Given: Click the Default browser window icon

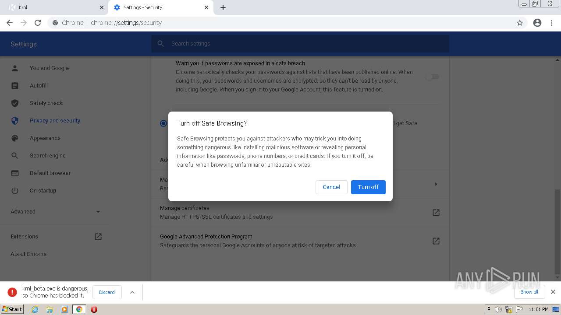Looking at the screenshot, I should click(15, 173).
